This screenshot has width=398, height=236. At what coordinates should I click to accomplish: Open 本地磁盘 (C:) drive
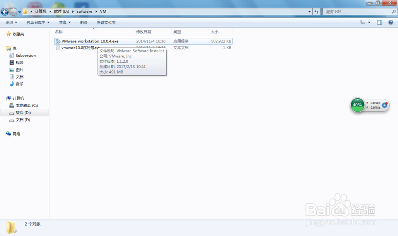27,105
